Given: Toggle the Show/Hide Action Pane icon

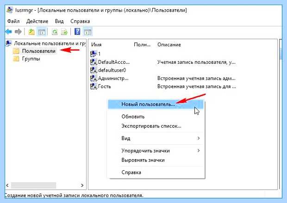Looking at the screenshot, I should (x=87, y=32).
